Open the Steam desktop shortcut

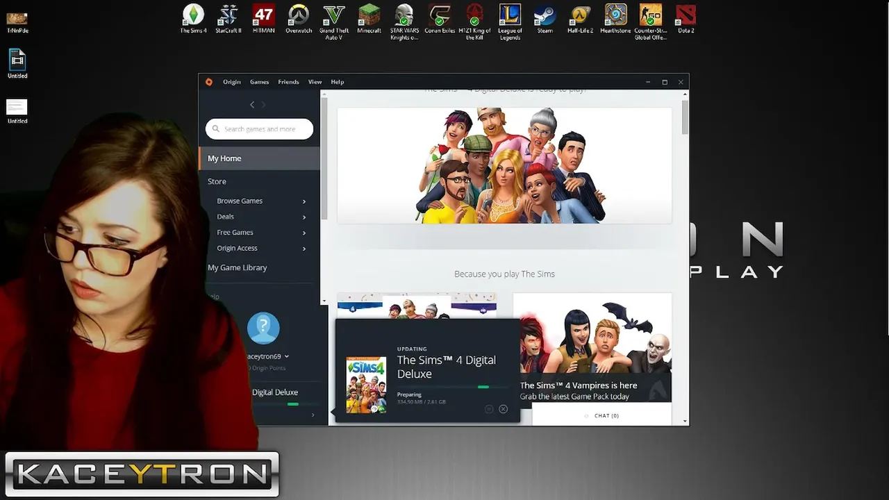click(545, 19)
